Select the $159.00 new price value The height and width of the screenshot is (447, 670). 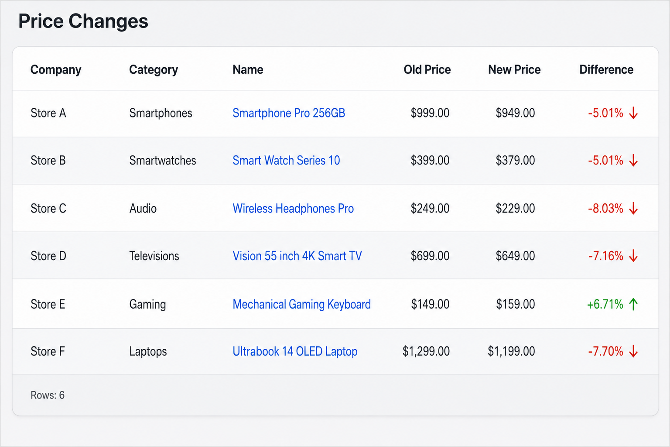515,304
